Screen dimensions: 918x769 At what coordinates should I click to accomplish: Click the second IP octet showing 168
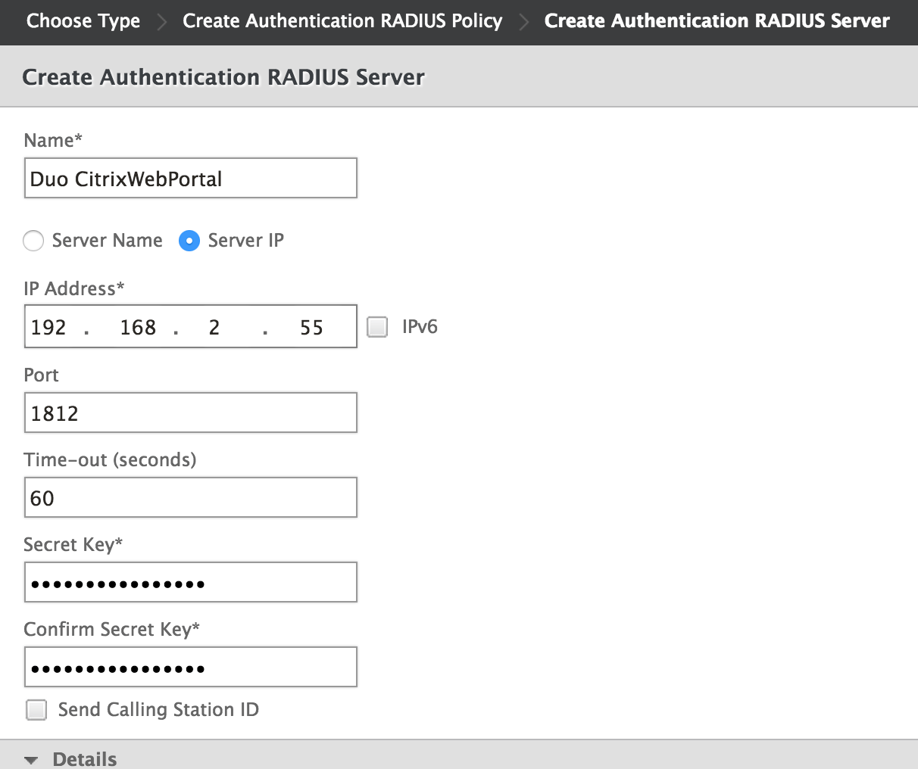click(138, 327)
